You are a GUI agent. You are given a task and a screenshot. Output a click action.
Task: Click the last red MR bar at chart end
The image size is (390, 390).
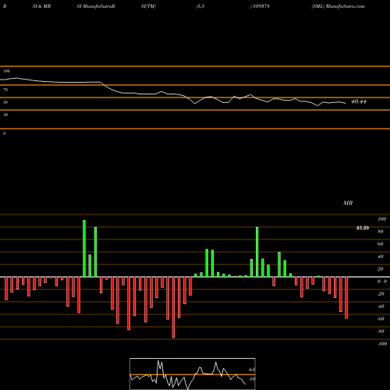click(346, 298)
